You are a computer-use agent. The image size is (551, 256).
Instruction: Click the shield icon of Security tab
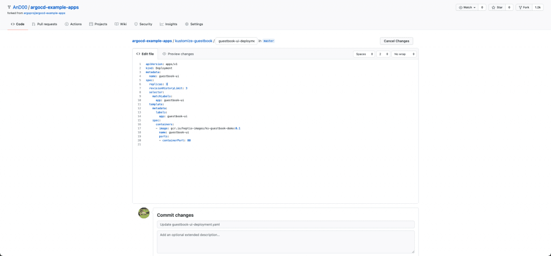(136, 24)
